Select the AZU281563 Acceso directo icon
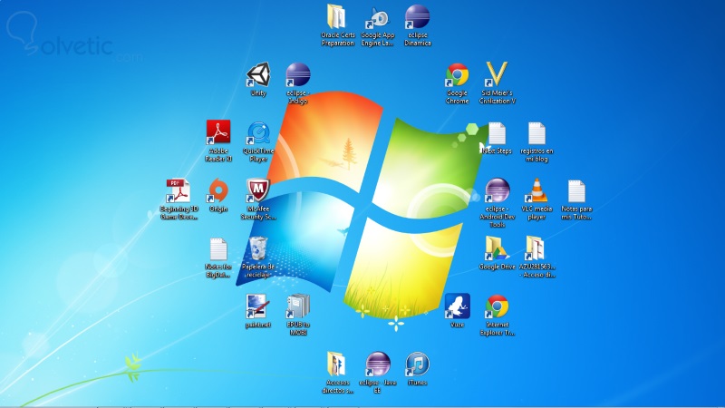 pos(536,257)
